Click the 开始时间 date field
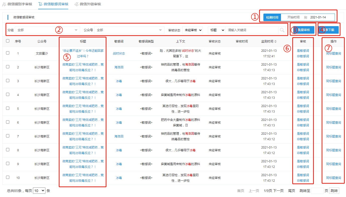 pyautogui.click(x=293, y=17)
